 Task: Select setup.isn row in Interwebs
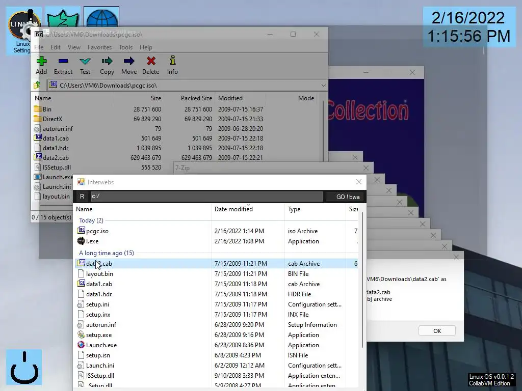[x=217, y=355]
